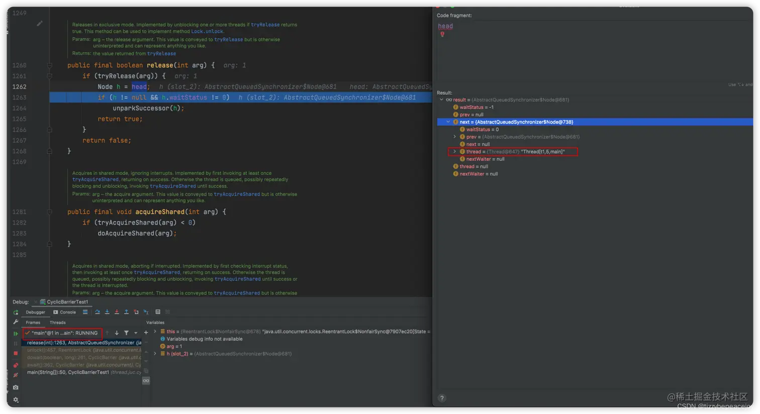This screenshot has width=760, height=414.
Task: Open the gear settings icon in Debug panel
Action: pyautogui.click(x=16, y=400)
